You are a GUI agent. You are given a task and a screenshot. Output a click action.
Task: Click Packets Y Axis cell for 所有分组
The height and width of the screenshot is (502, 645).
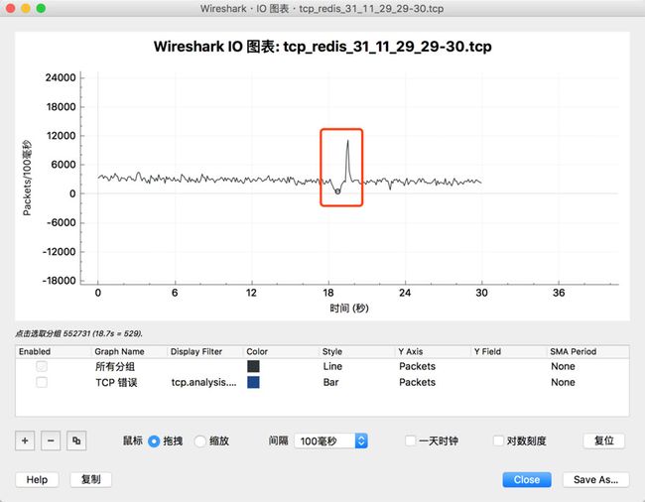tap(417, 366)
